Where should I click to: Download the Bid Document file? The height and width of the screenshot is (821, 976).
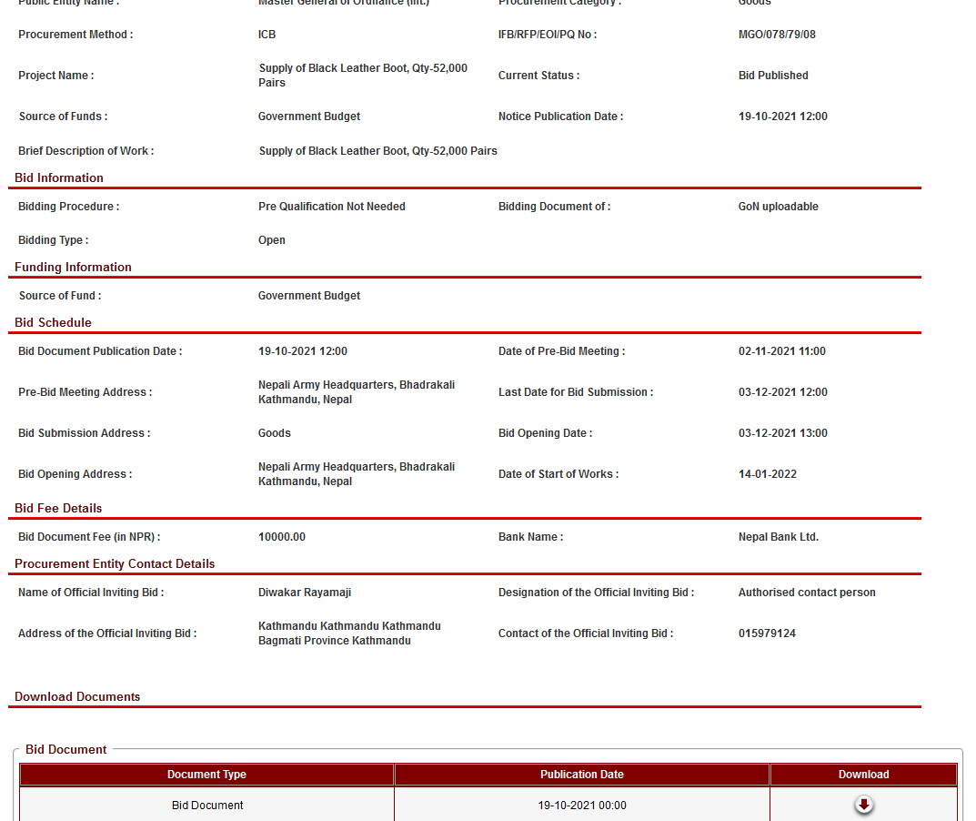coord(863,805)
